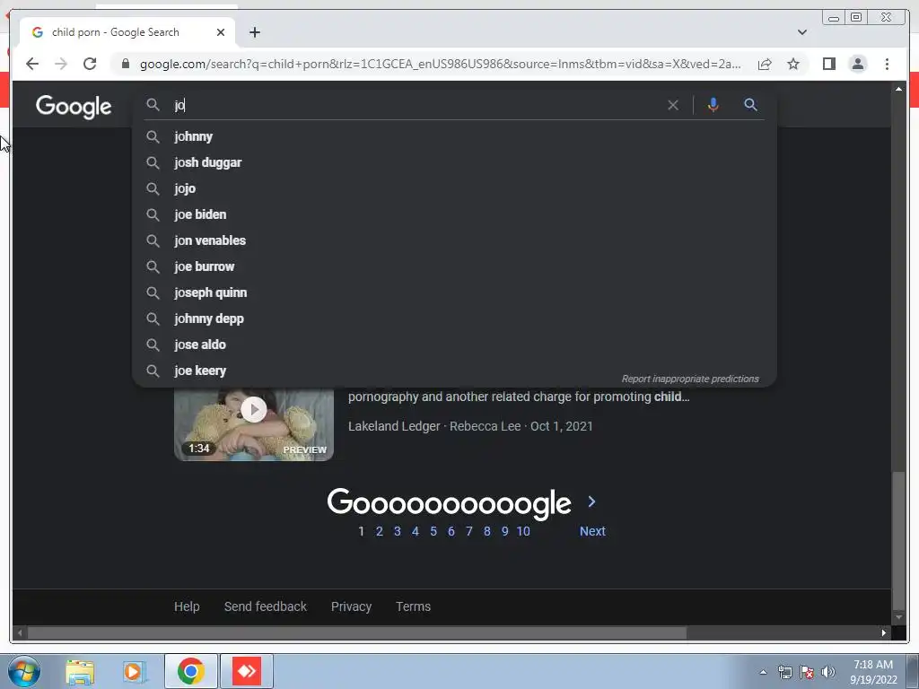Open the clock showing 7:18 AM
The width and height of the screenshot is (919, 689).
[873, 672]
